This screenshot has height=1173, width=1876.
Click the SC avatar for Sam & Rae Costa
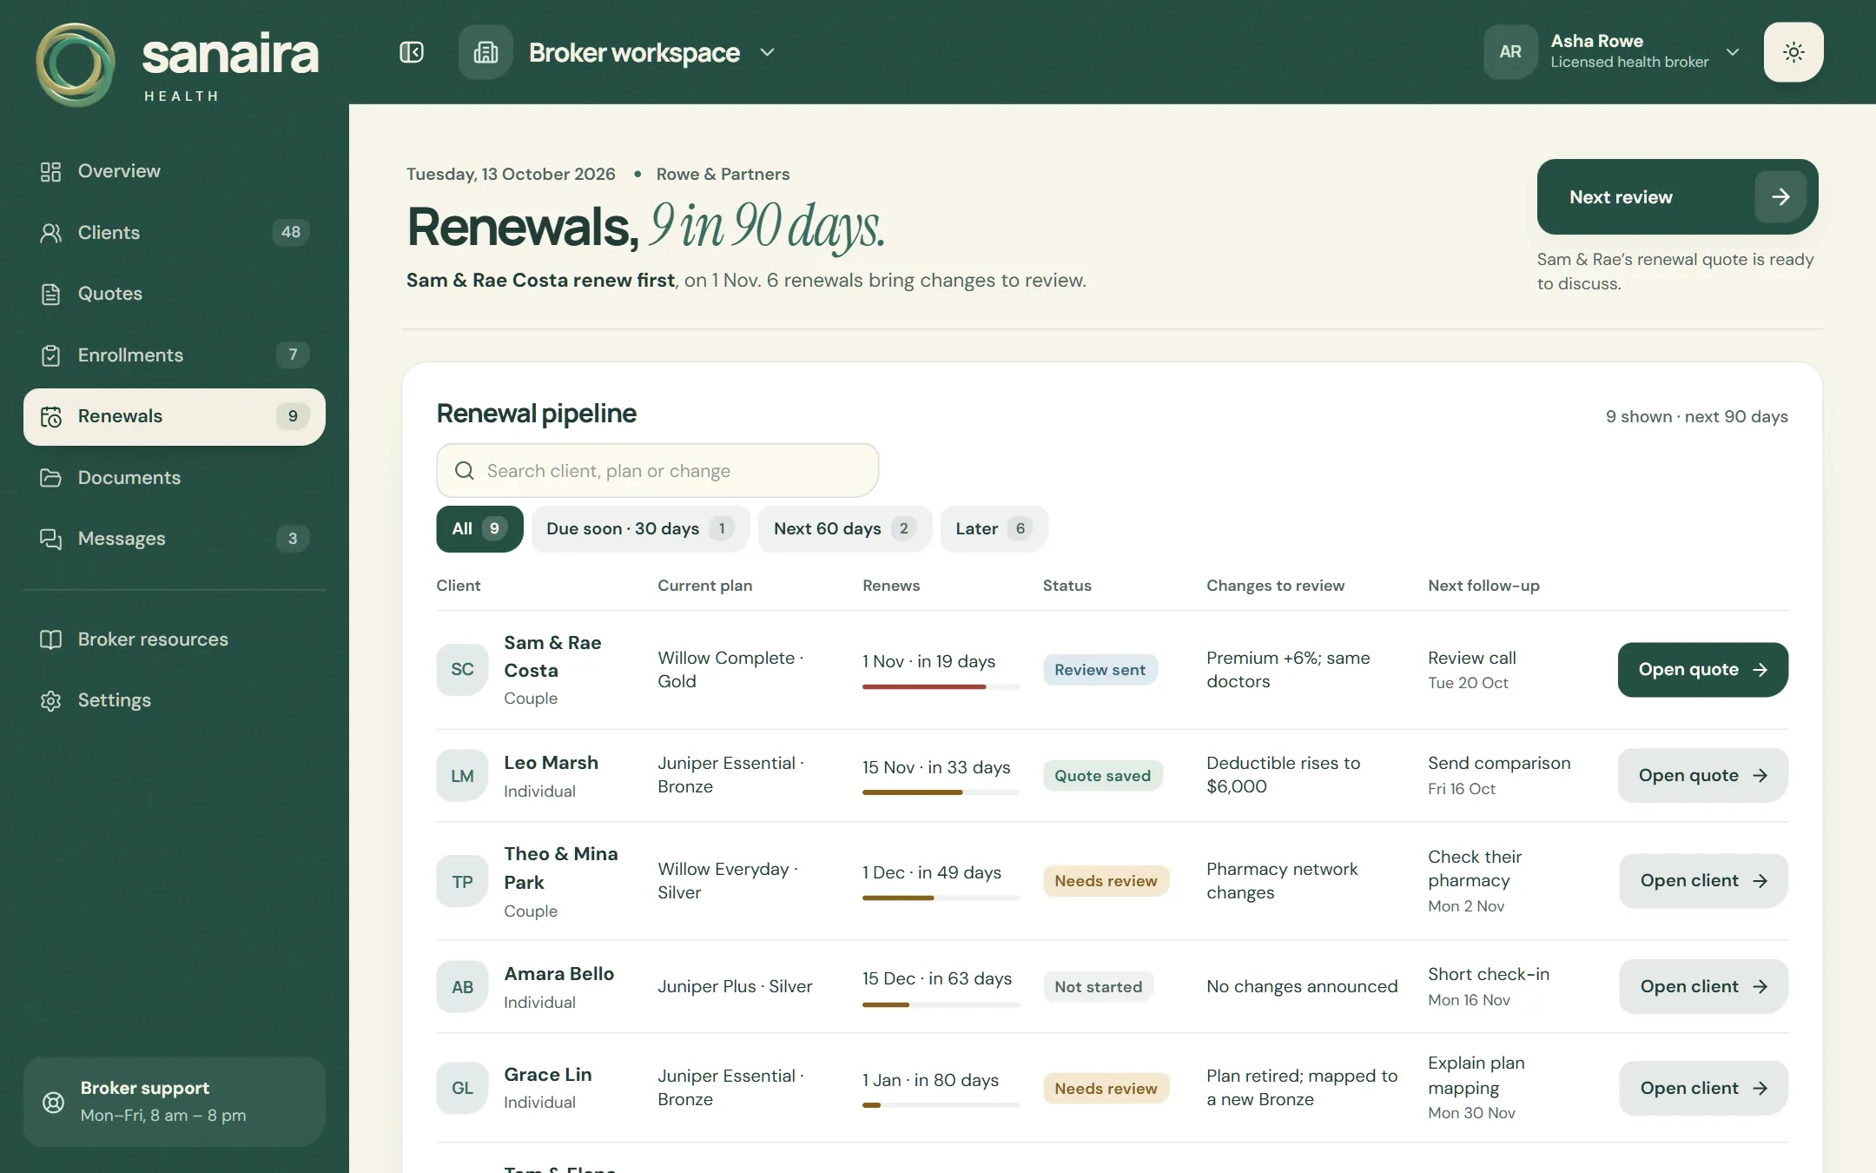pos(462,670)
